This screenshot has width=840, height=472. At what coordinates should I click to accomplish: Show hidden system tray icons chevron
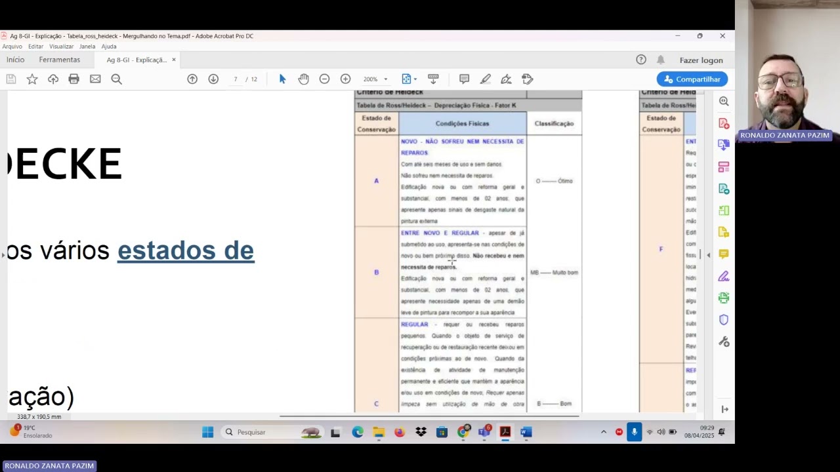point(604,432)
